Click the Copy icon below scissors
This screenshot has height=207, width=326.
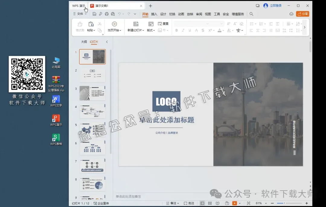click(x=100, y=30)
